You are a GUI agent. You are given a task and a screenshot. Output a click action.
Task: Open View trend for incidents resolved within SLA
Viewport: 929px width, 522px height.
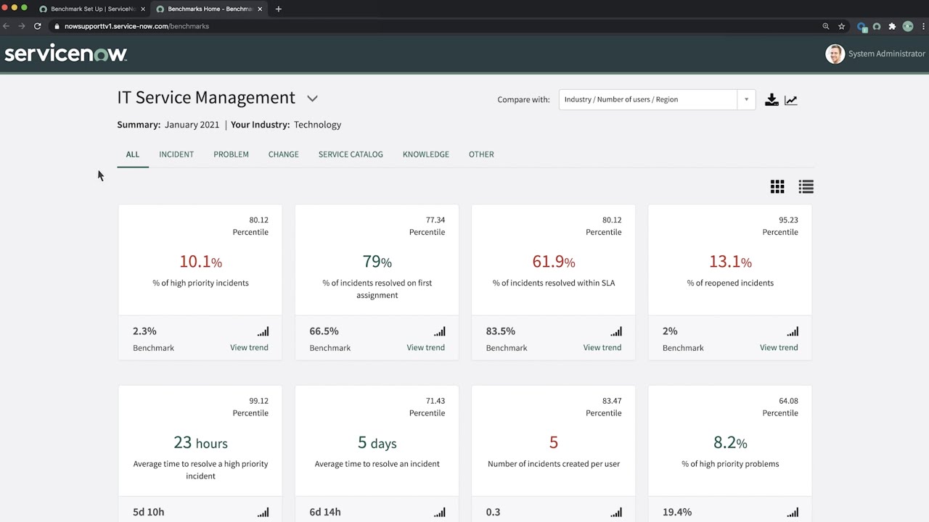(x=602, y=347)
